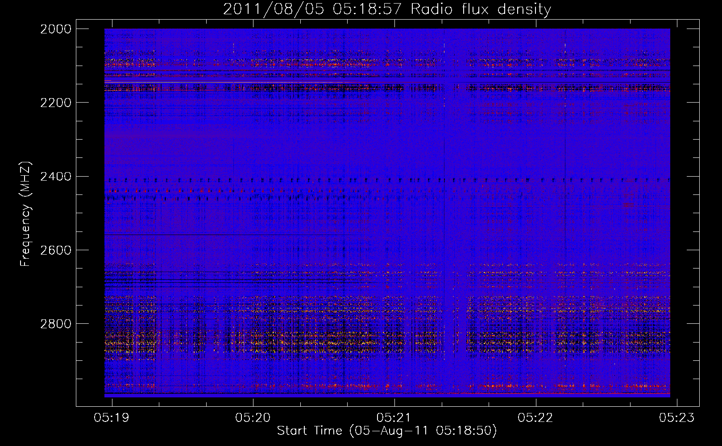This screenshot has height=446, width=722.
Task: Click the 05:20 time tick label
Action: 253,417
